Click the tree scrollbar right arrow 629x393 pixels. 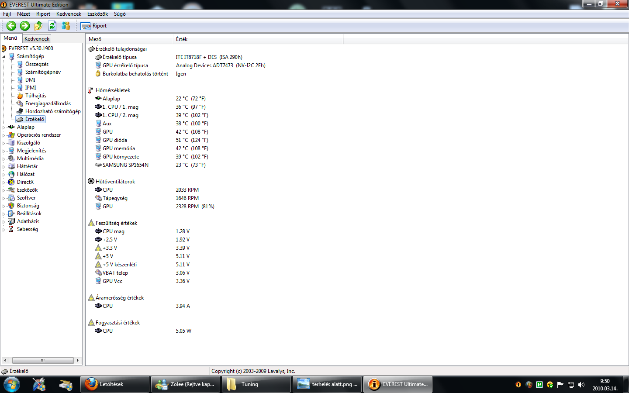pos(78,360)
